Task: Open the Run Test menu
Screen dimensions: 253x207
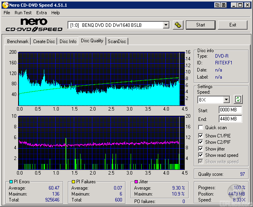Action: click(23, 13)
